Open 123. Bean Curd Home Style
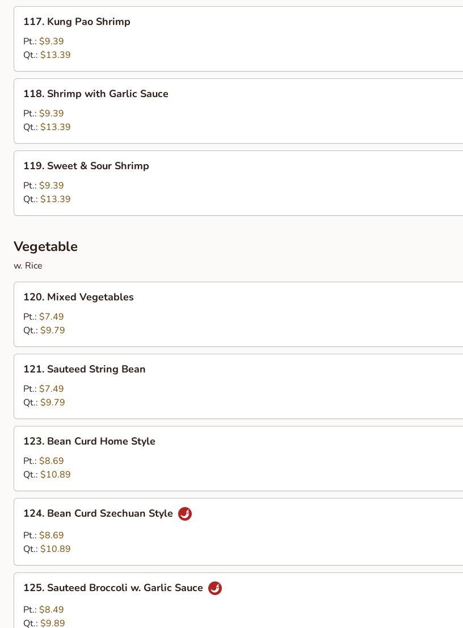The width and height of the screenshot is (463, 628). pyautogui.click(x=238, y=459)
